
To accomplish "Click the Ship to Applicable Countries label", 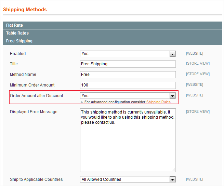I will coord(36,180).
